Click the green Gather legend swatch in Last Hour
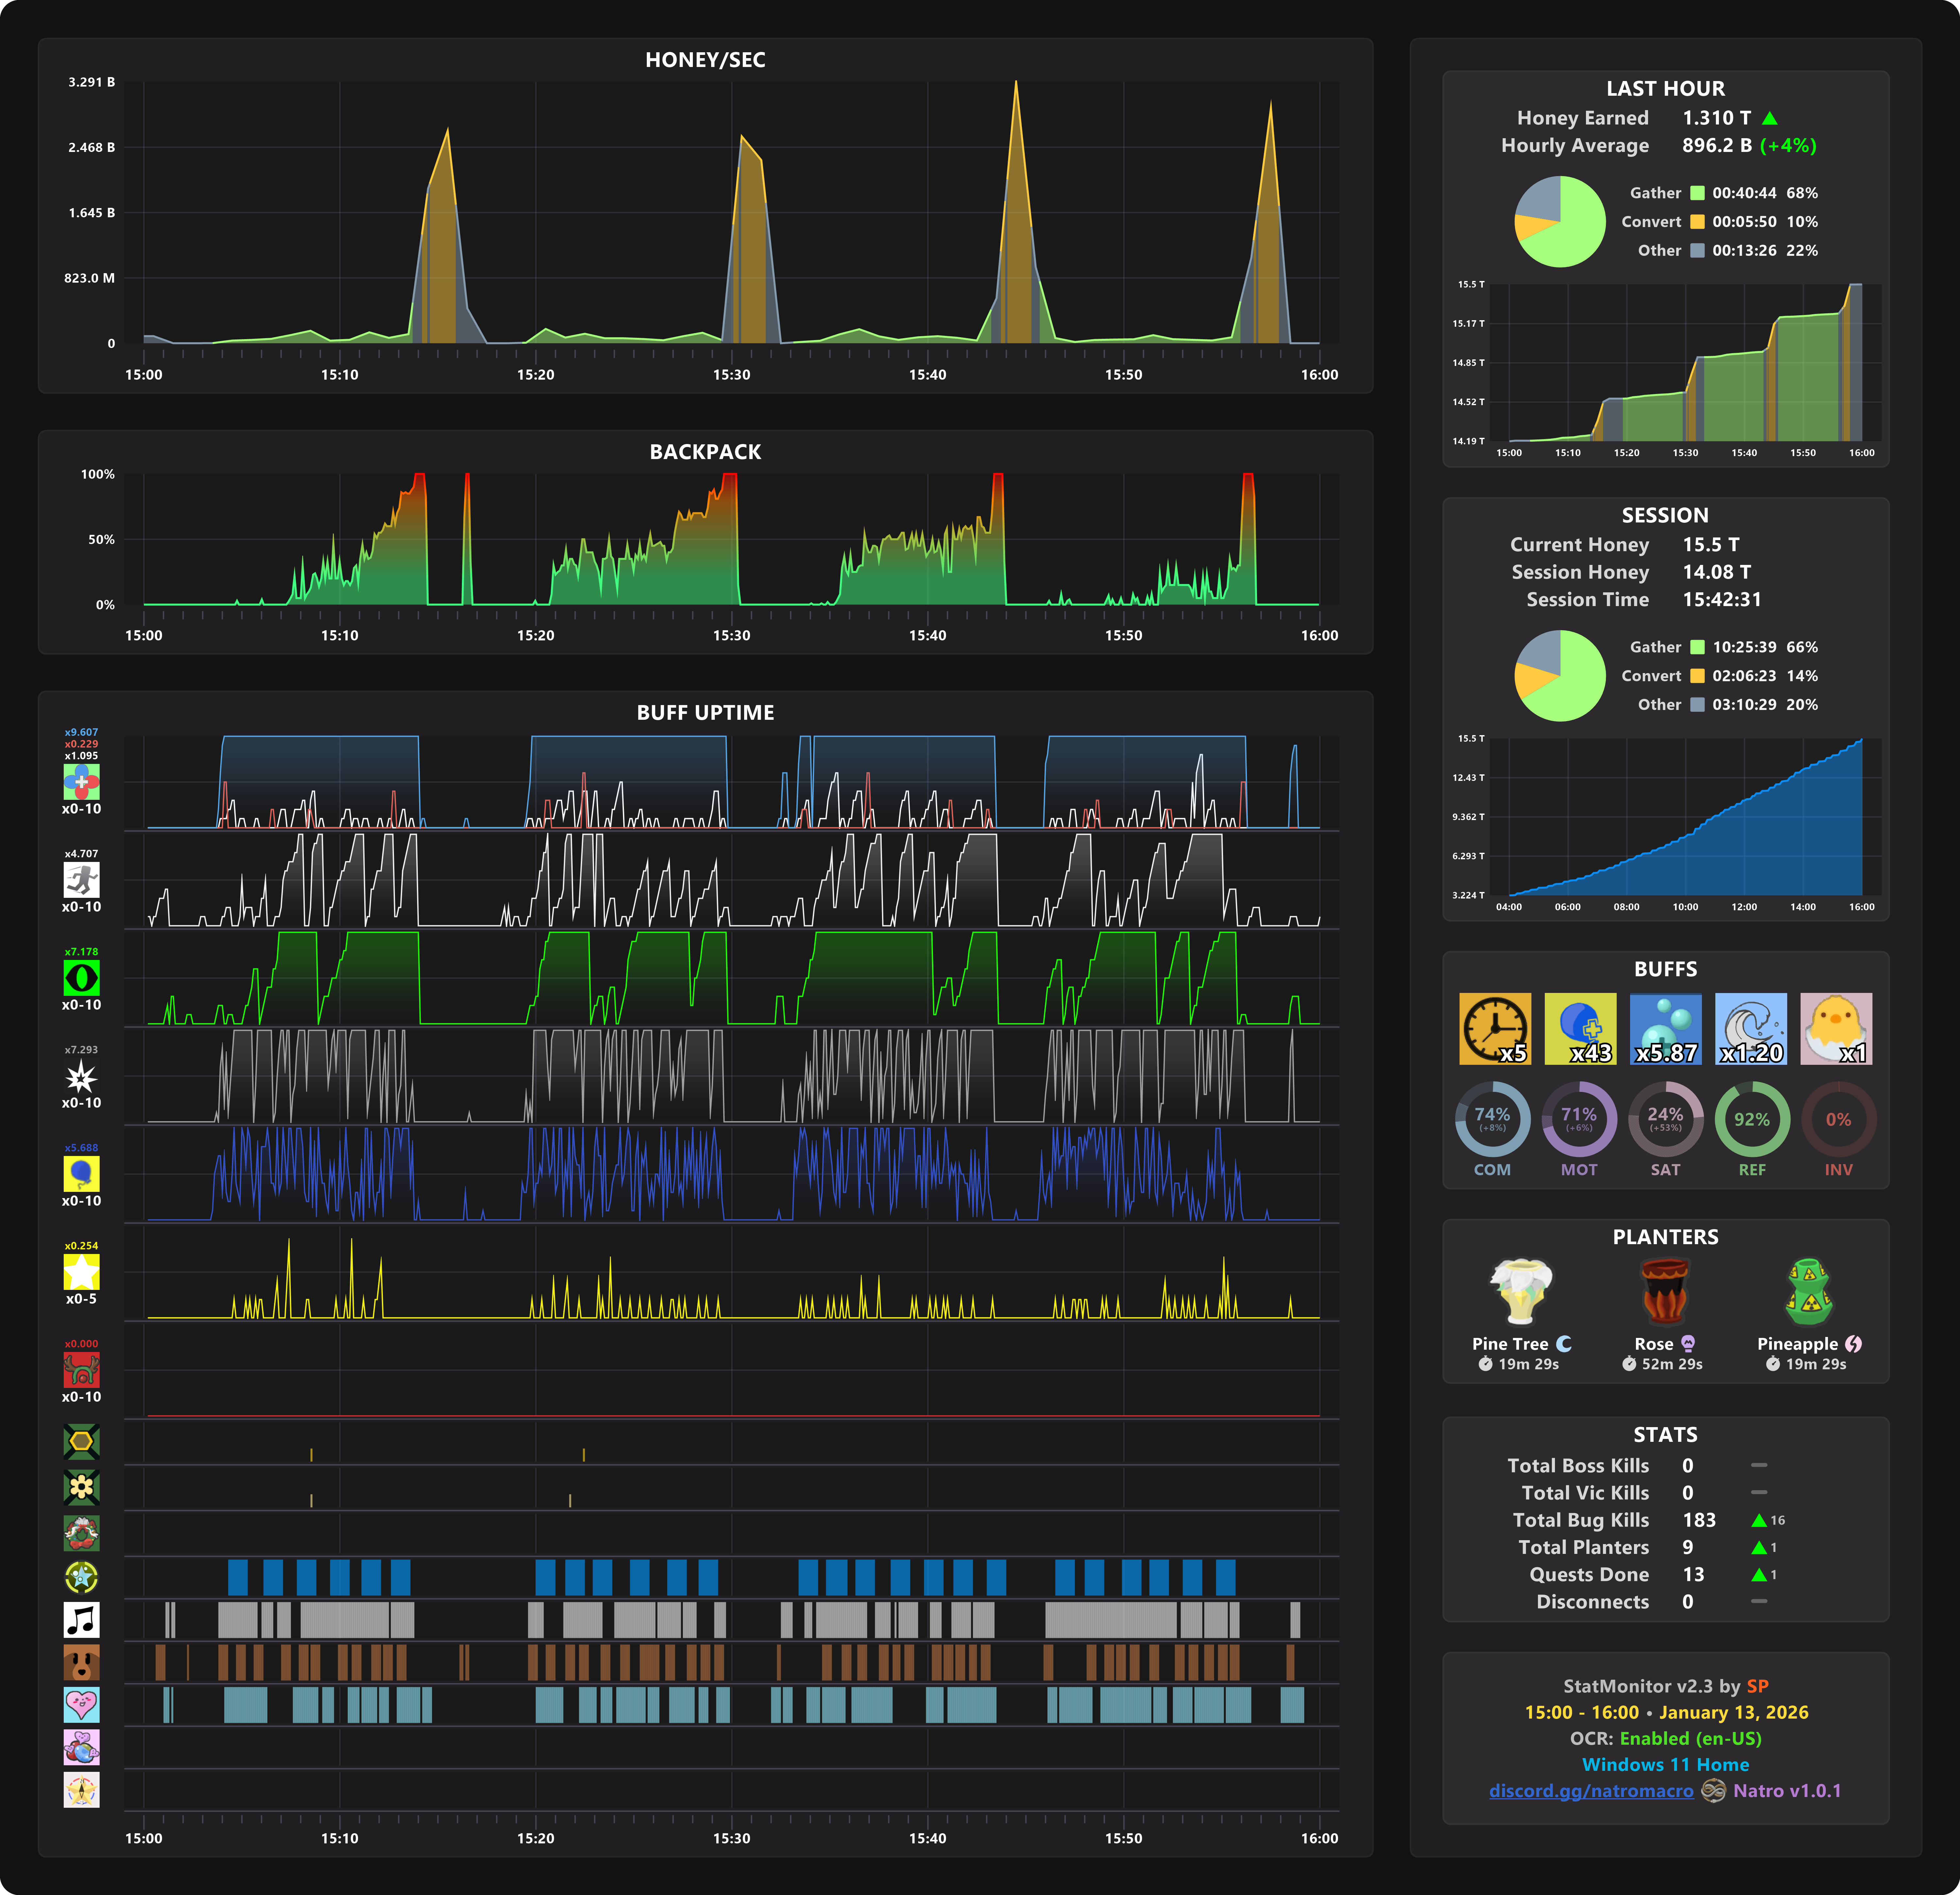1960x1895 pixels. tap(1697, 193)
